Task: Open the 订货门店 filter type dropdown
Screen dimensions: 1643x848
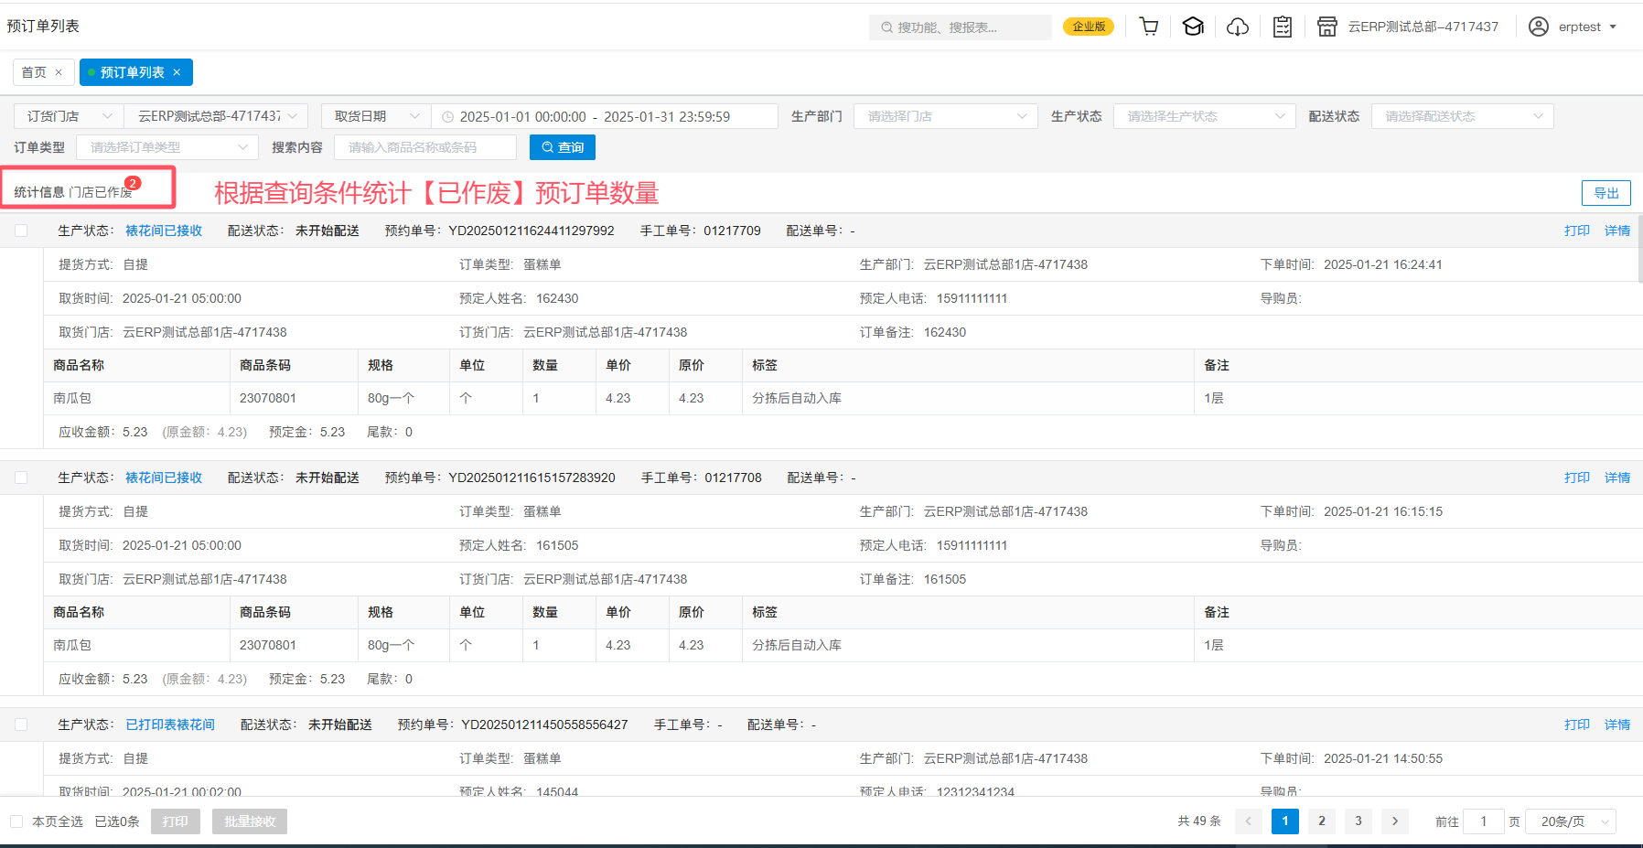Action: 70,116
